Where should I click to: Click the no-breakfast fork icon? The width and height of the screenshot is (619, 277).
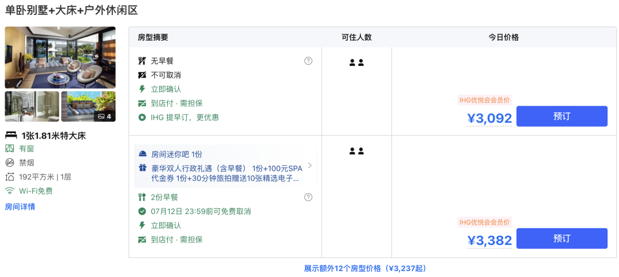(142, 61)
